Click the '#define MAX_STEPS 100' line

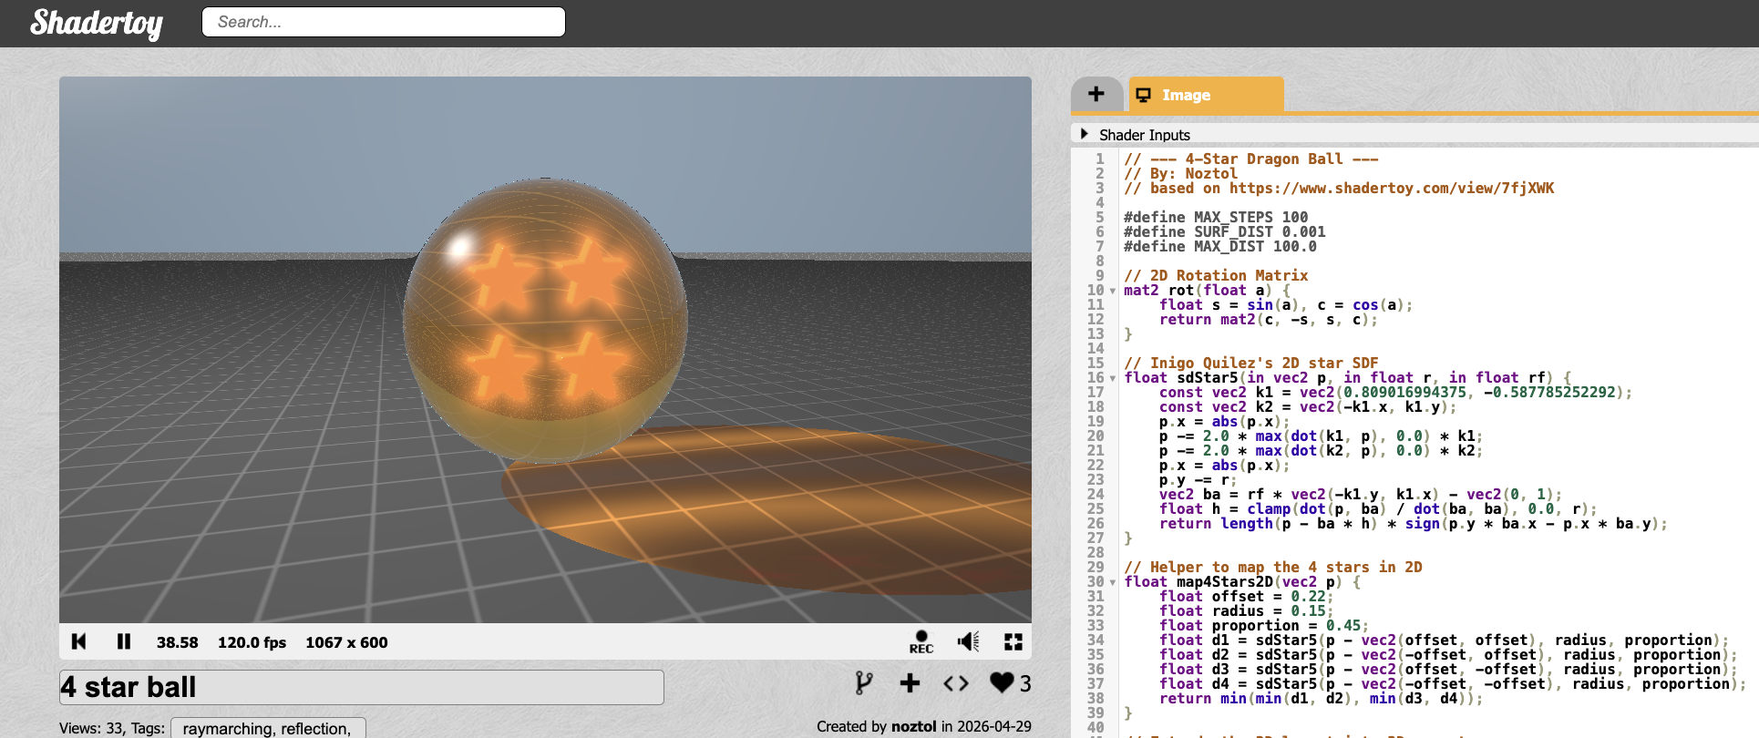point(1216,217)
